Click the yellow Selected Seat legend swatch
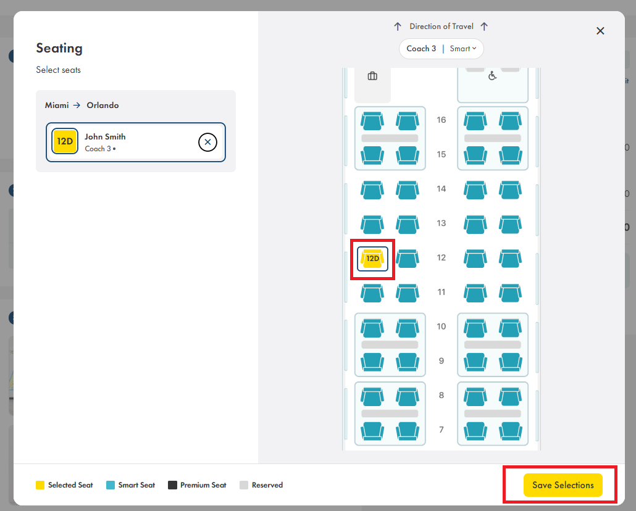Image resolution: width=636 pixels, height=511 pixels. (x=40, y=485)
